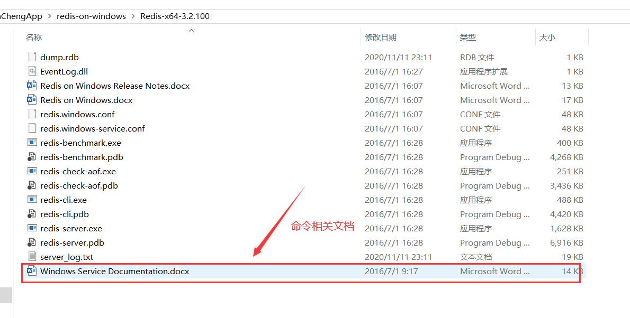Click the redis-server.exe application icon
Viewport: 630px width, 318px height.
[x=32, y=228]
